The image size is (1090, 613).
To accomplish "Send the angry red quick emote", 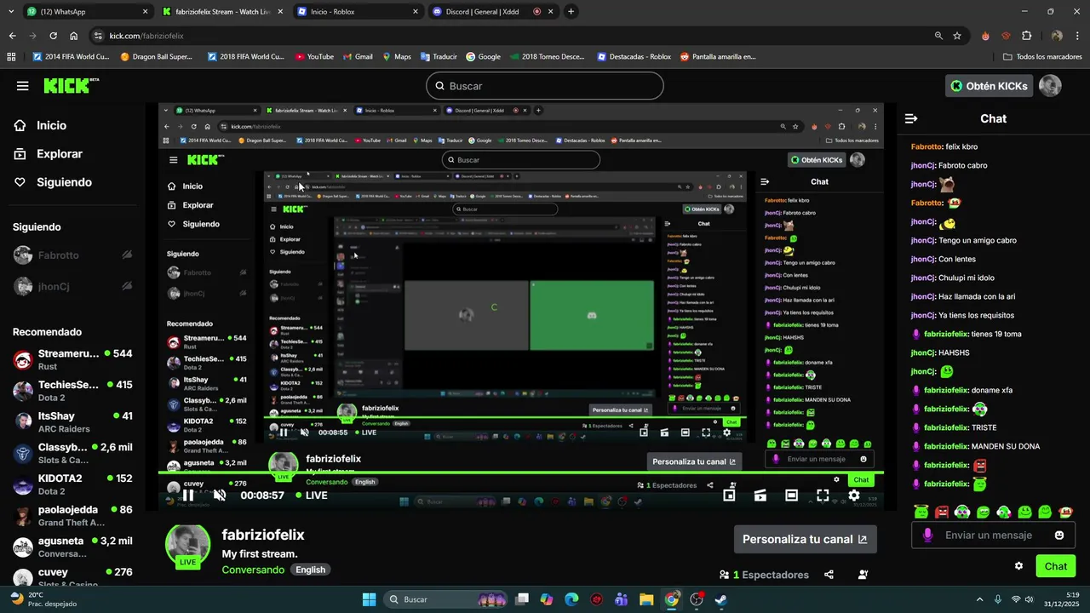I will (942, 512).
